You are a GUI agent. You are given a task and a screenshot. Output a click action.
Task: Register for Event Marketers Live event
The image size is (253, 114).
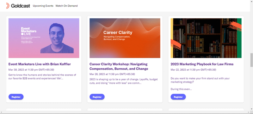[16, 97]
